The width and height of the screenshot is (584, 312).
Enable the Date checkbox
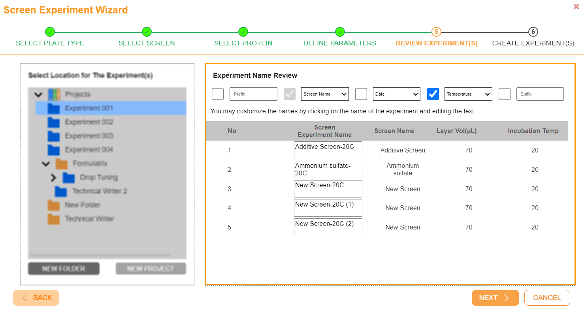click(361, 94)
